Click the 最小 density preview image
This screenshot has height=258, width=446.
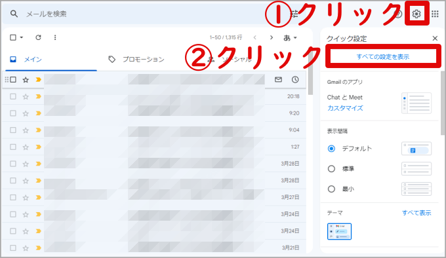(416, 189)
